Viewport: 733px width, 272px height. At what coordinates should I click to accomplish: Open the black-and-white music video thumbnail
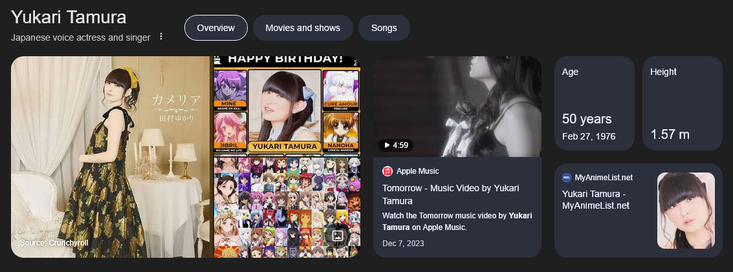click(x=457, y=107)
